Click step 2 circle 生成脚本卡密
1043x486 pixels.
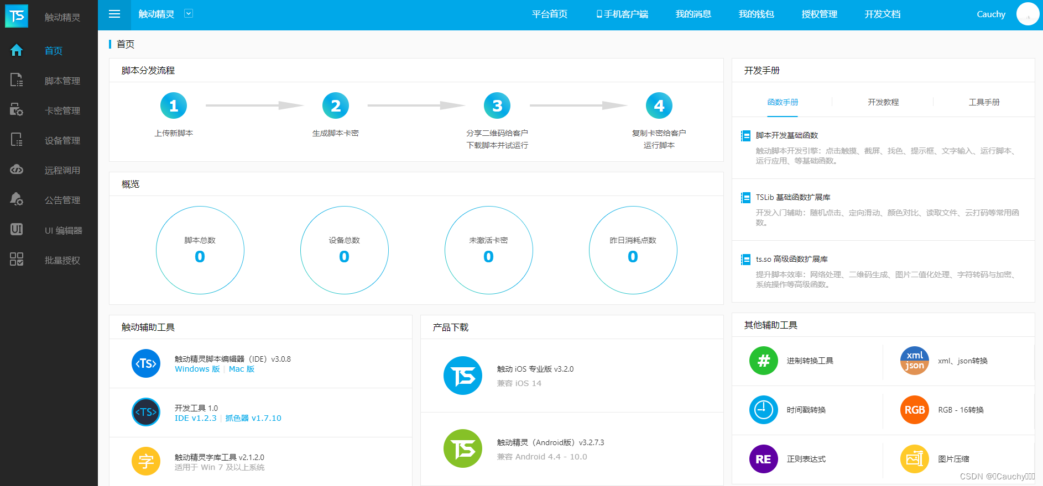[x=336, y=105]
